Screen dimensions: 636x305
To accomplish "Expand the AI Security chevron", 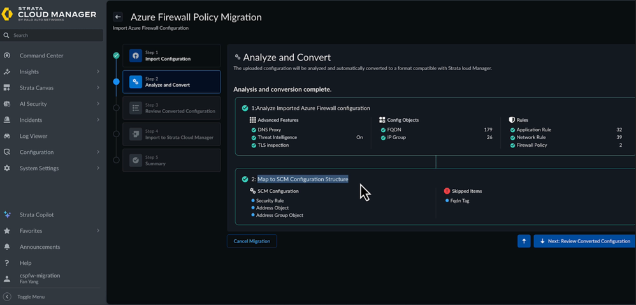I will pos(98,104).
